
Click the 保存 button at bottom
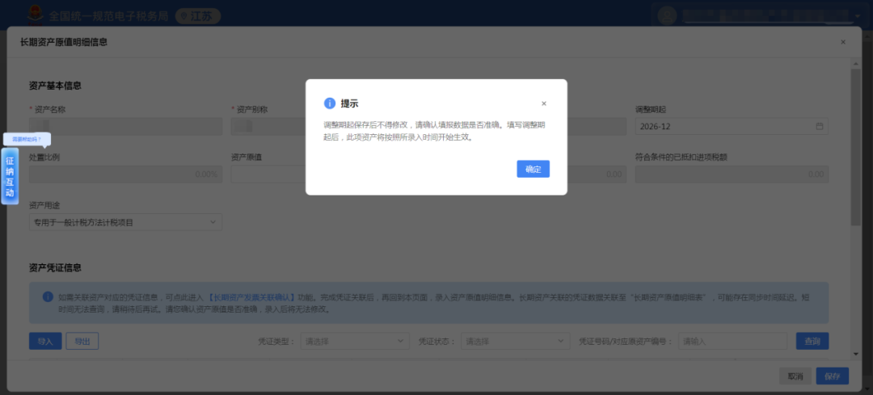(x=832, y=376)
